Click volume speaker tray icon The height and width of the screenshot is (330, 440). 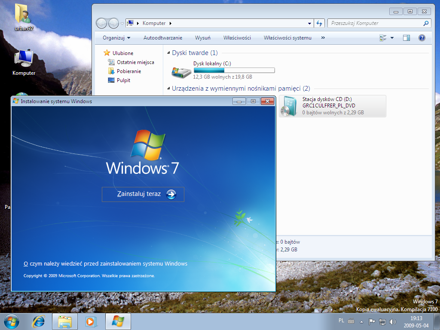click(x=393, y=321)
